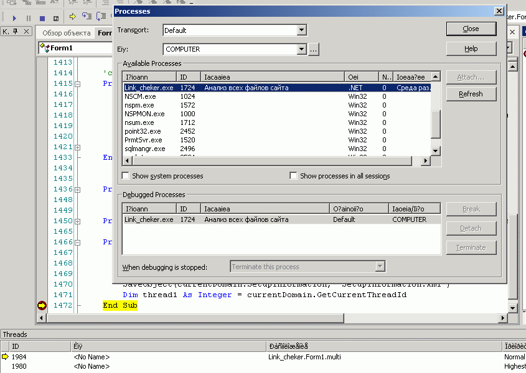Click the Iacaaiea title column header in Available Processes
Screen dimensions: 526x373
coord(273,77)
